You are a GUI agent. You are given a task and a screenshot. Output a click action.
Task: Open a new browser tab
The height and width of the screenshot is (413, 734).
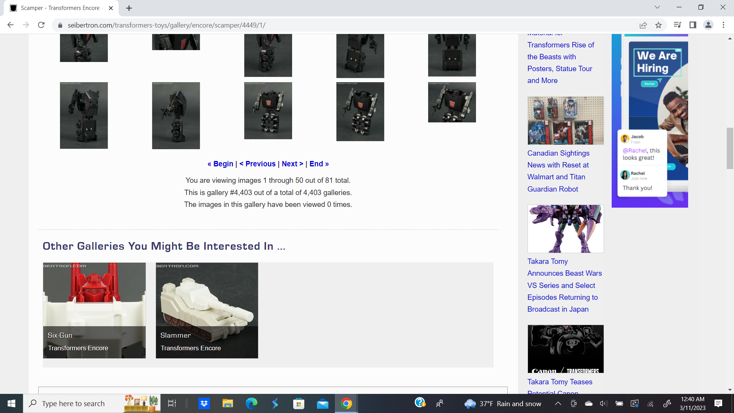pyautogui.click(x=129, y=8)
